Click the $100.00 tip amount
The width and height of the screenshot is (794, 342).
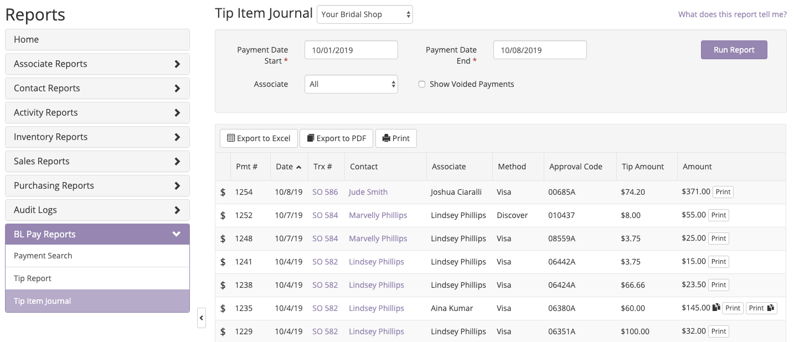click(x=635, y=331)
